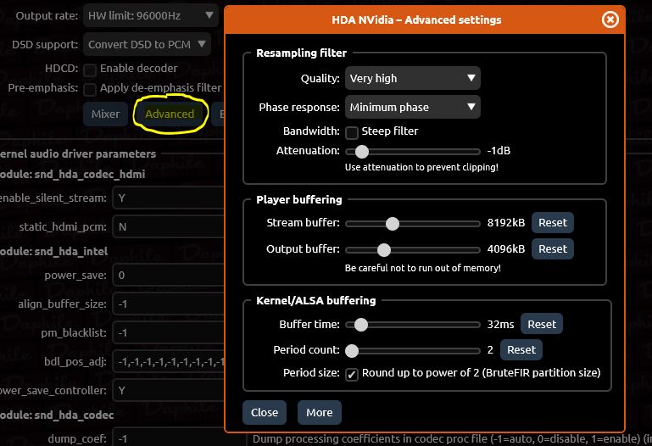This screenshot has width=652, height=446.
Task: Reset the Period count setting
Action: 521,350
